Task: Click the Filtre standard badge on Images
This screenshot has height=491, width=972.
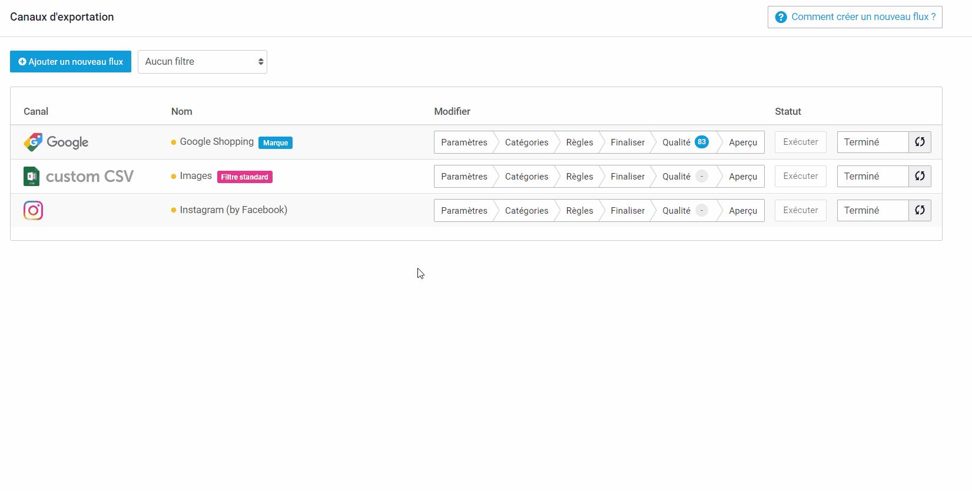Action: 245,177
